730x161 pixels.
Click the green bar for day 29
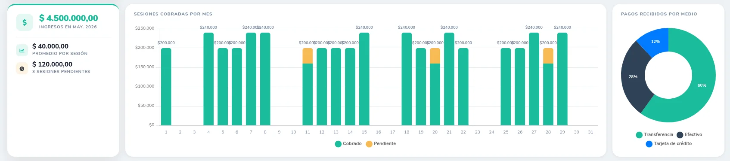[x=562, y=79]
